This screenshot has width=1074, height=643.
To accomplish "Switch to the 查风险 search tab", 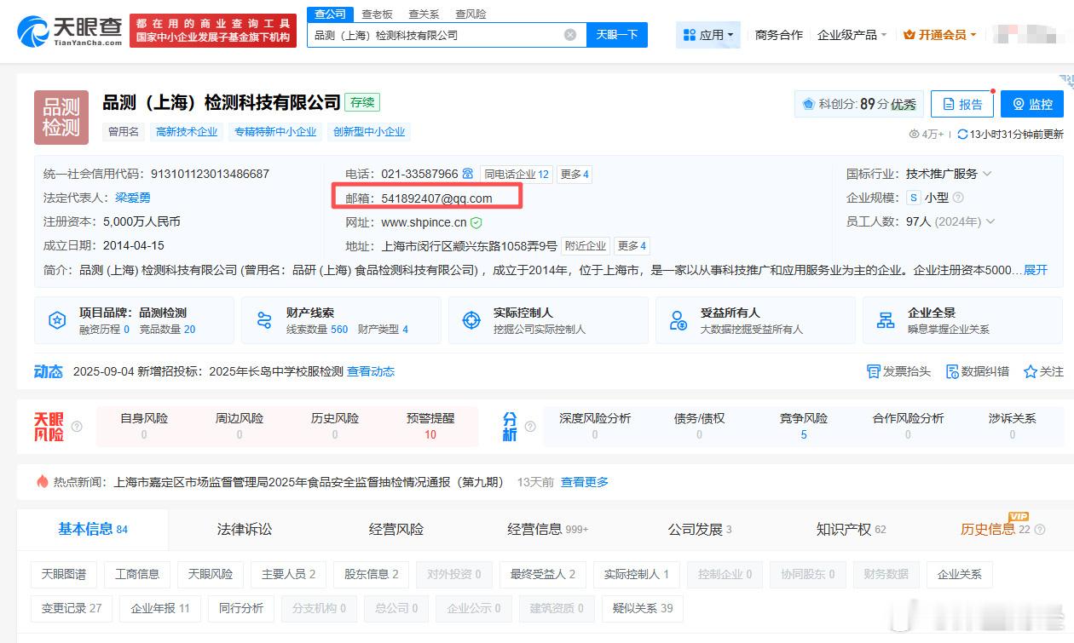I will pos(471,14).
